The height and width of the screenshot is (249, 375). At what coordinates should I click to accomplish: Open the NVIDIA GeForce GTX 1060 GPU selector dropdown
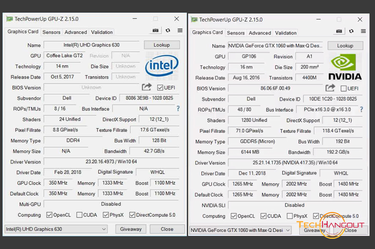coord(241,230)
